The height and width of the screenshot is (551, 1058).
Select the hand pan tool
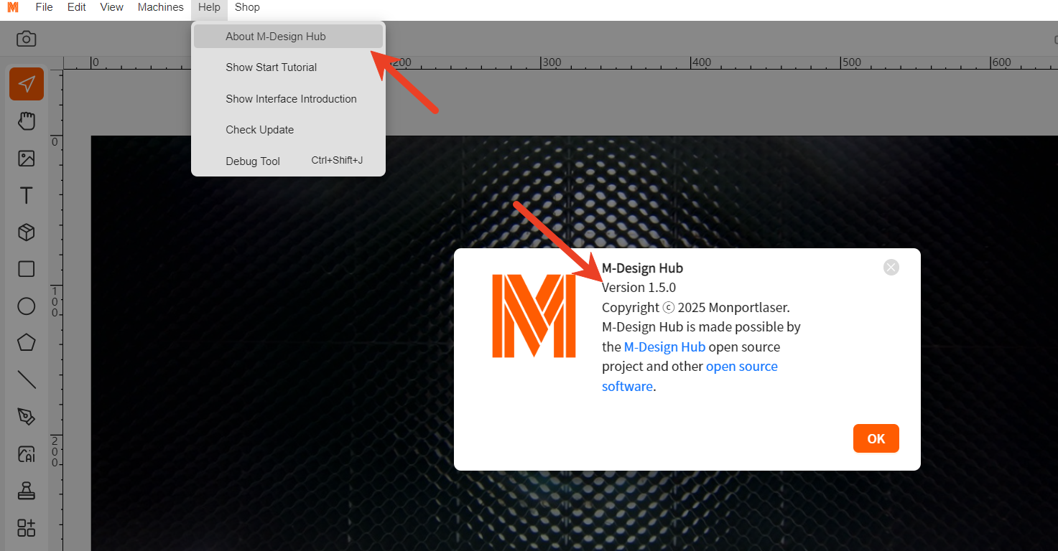(27, 121)
